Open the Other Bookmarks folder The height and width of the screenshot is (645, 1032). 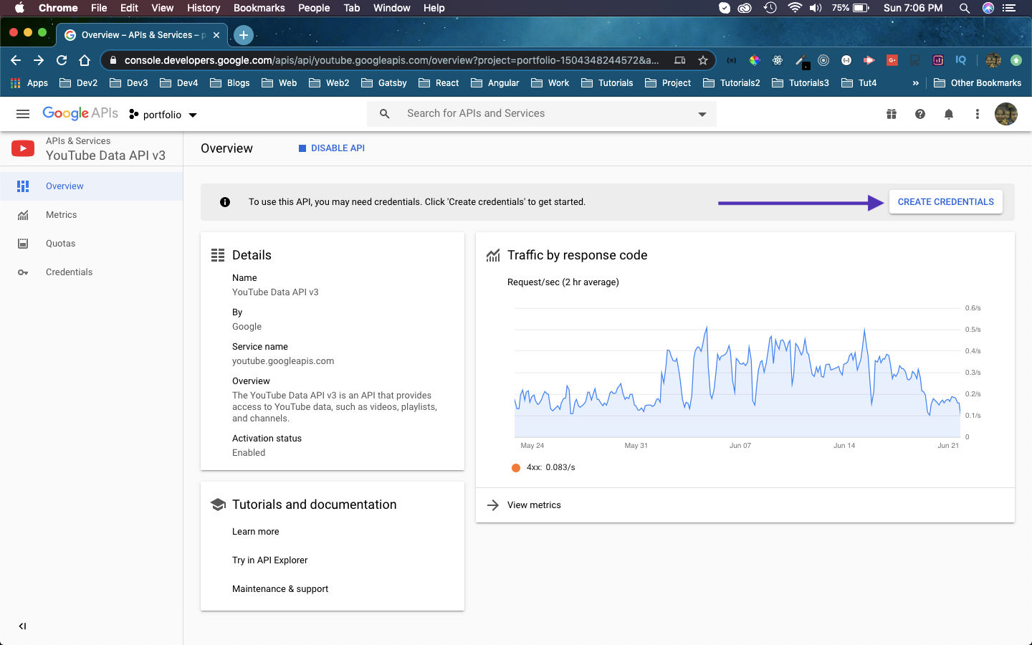coord(978,83)
